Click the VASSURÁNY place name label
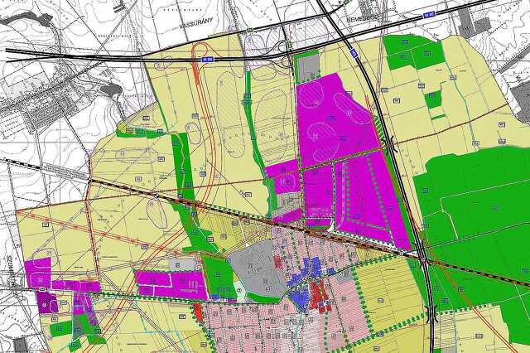The width and height of the screenshot is (530, 353). click(x=196, y=22)
